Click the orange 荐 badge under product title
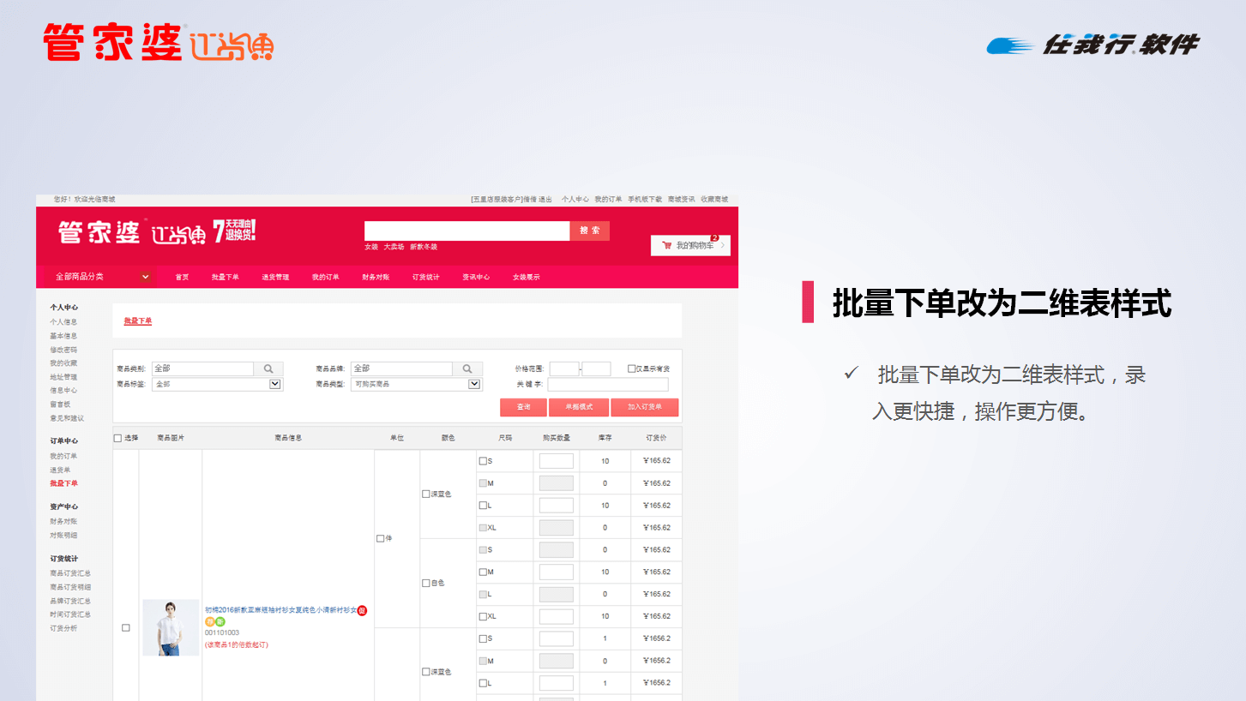Viewport: 1246px width, 701px height. (x=210, y=621)
